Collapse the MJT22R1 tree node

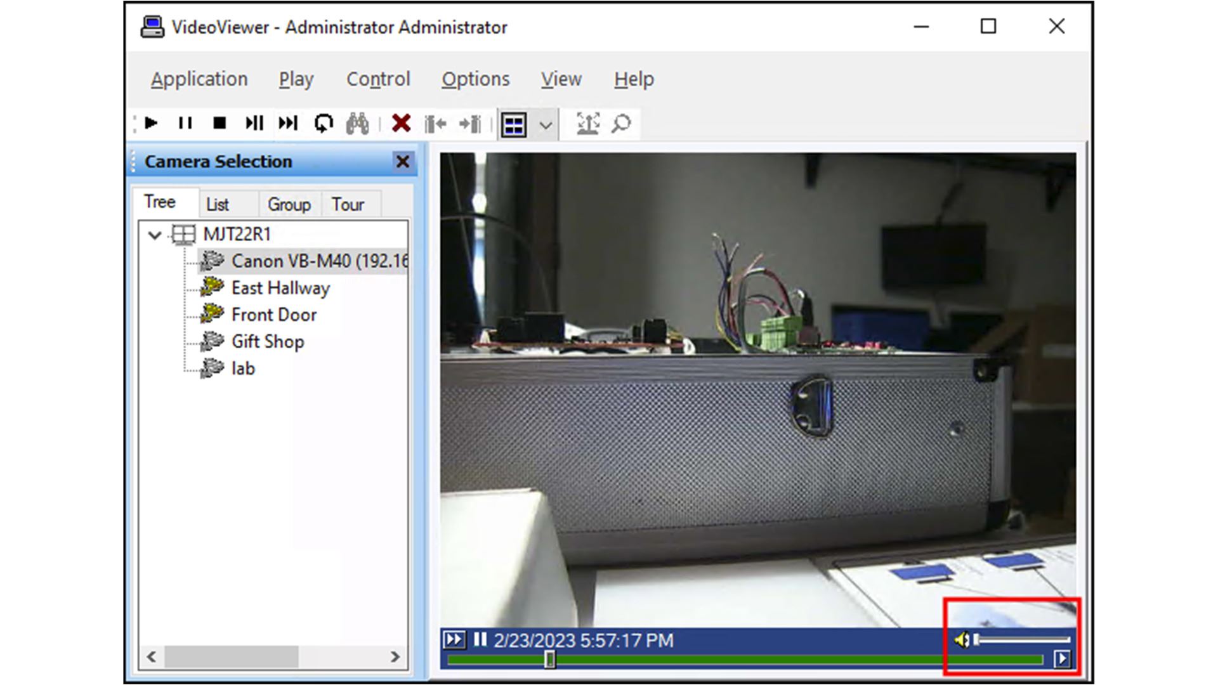[x=154, y=235]
